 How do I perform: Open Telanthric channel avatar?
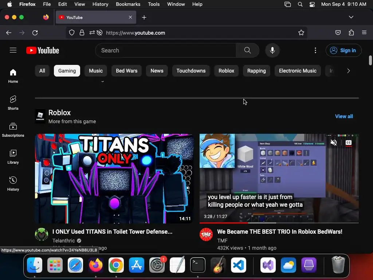pyautogui.click(x=42, y=234)
